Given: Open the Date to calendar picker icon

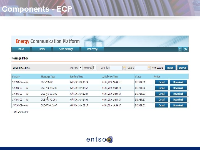Looking at the screenshot, I should [x=149, y=68].
